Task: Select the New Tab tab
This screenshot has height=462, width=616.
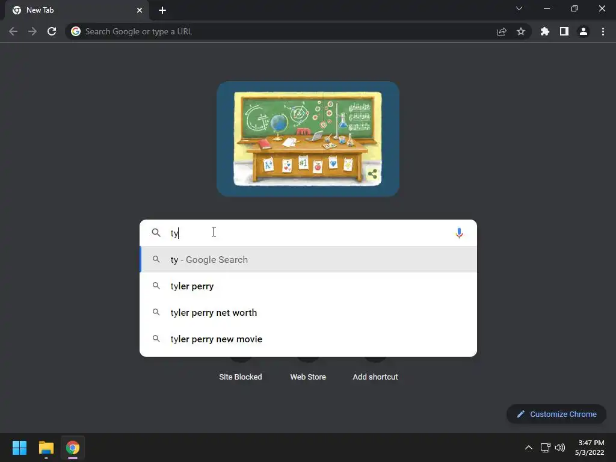Action: tap(76, 11)
